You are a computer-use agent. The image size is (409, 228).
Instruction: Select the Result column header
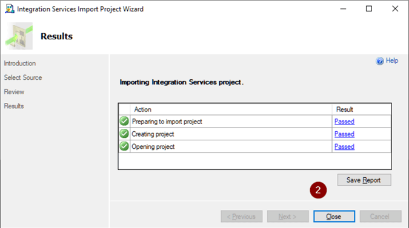pyautogui.click(x=362, y=109)
